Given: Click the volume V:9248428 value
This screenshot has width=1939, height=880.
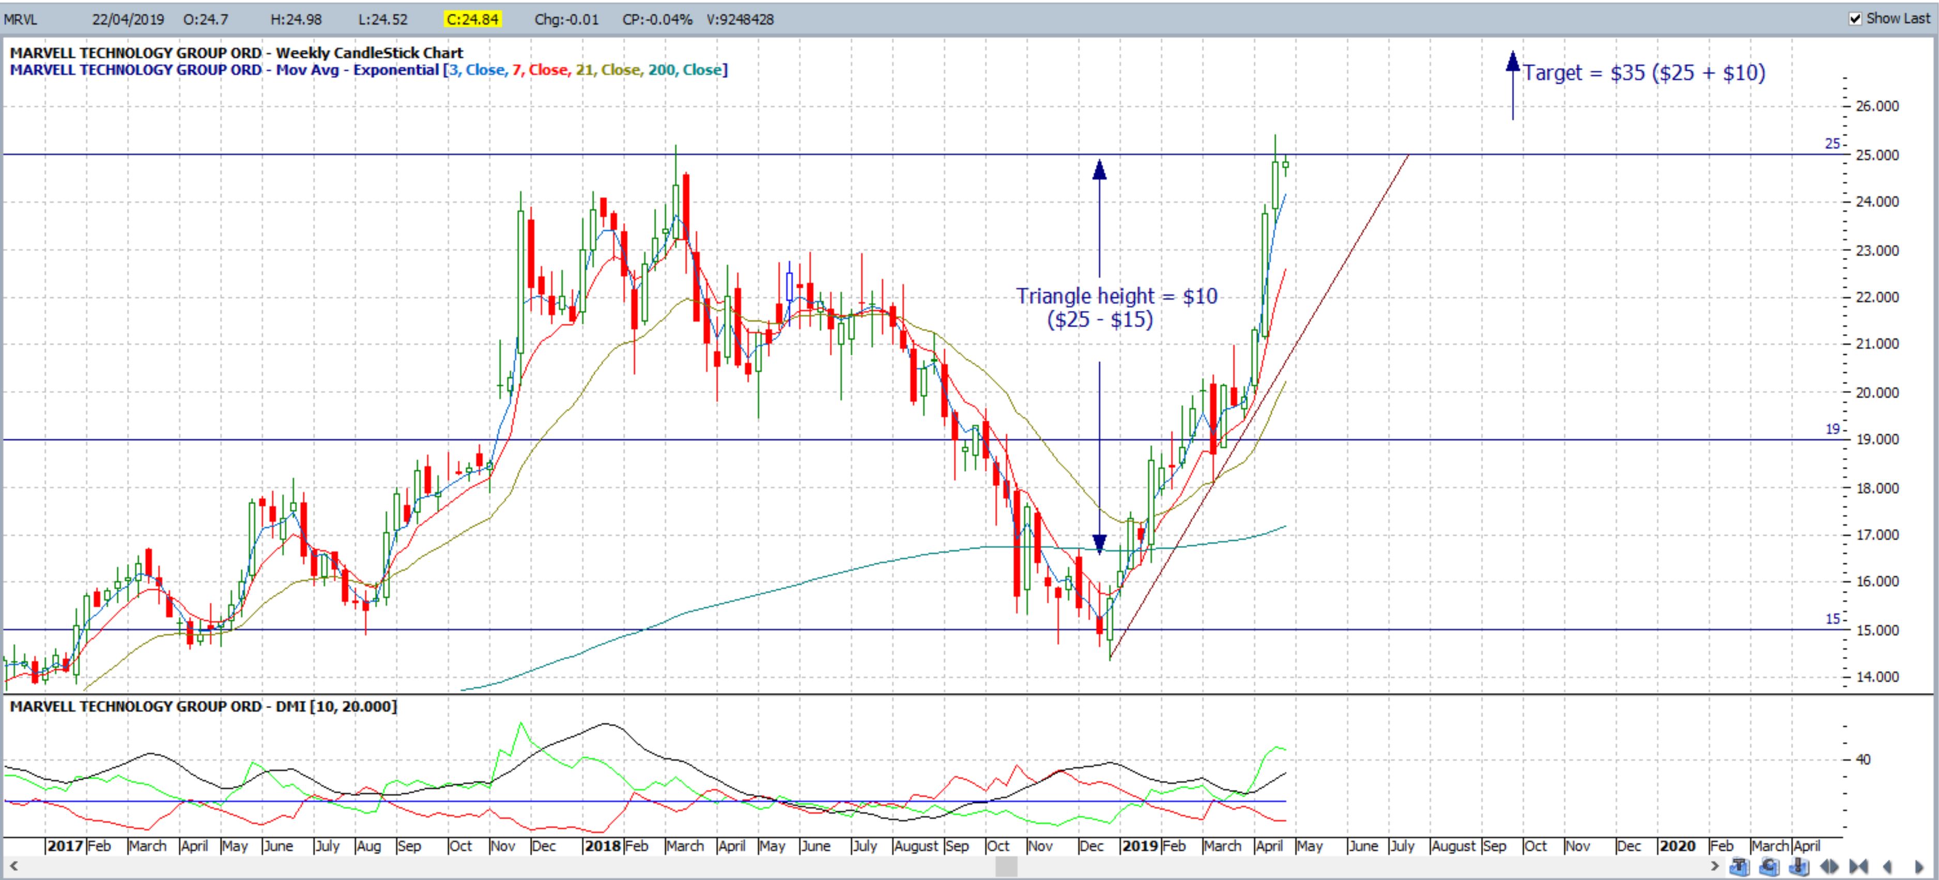Looking at the screenshot, I should [x=740, y=20].
